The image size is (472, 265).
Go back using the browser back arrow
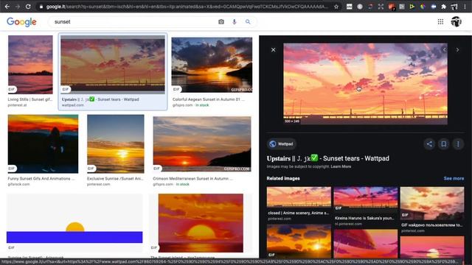click(7, 7)
